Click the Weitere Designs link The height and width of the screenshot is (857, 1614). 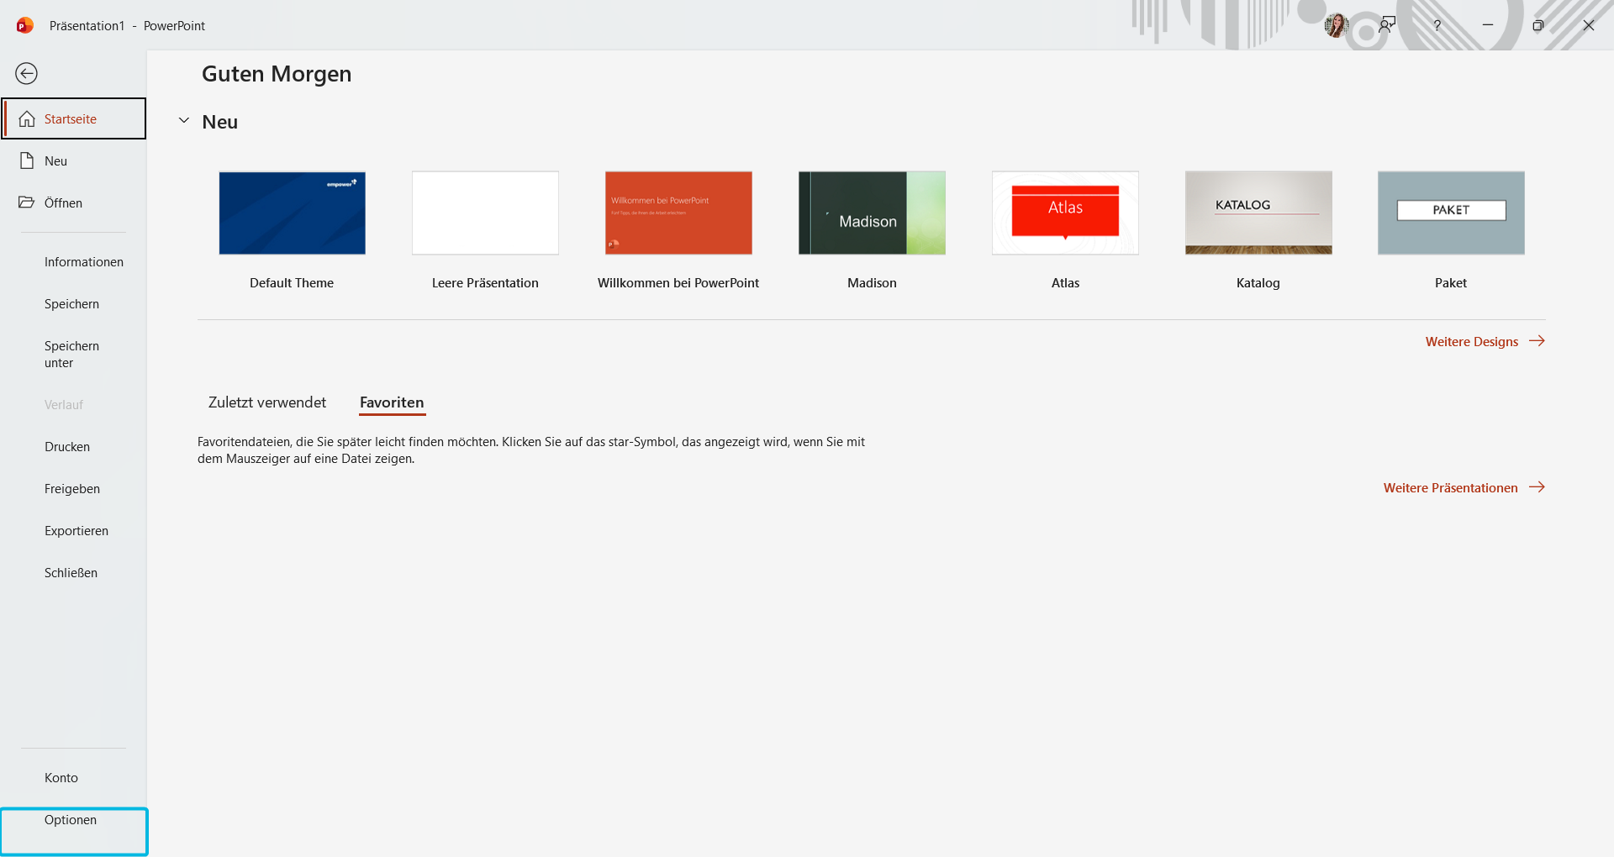[x=1472, y=342]
